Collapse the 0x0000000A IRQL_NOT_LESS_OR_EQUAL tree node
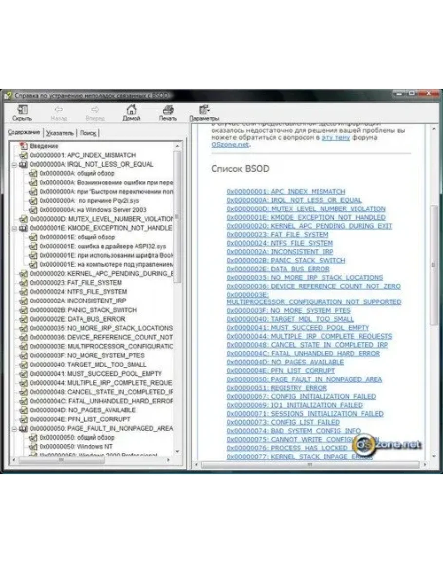Viewport: 443px width, 563px height. [15, 164]
